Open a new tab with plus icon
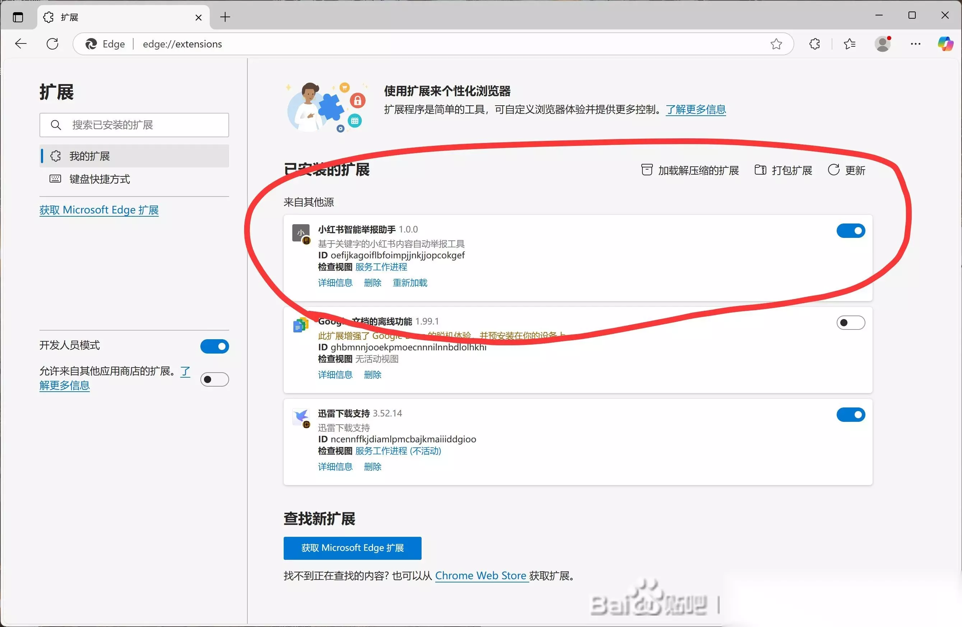This screenshot has height=627, width=962. coord(225,17)
